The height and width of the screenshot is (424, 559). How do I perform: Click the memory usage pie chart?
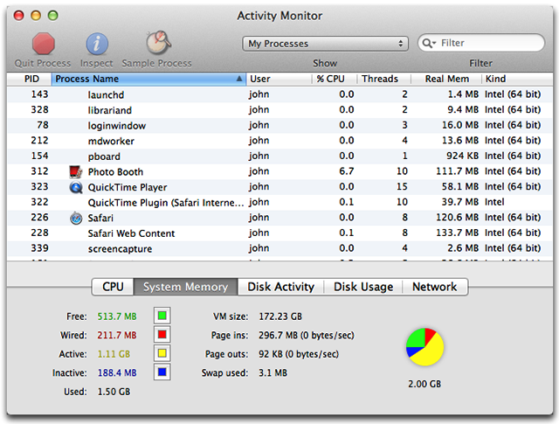coord(424,347)
